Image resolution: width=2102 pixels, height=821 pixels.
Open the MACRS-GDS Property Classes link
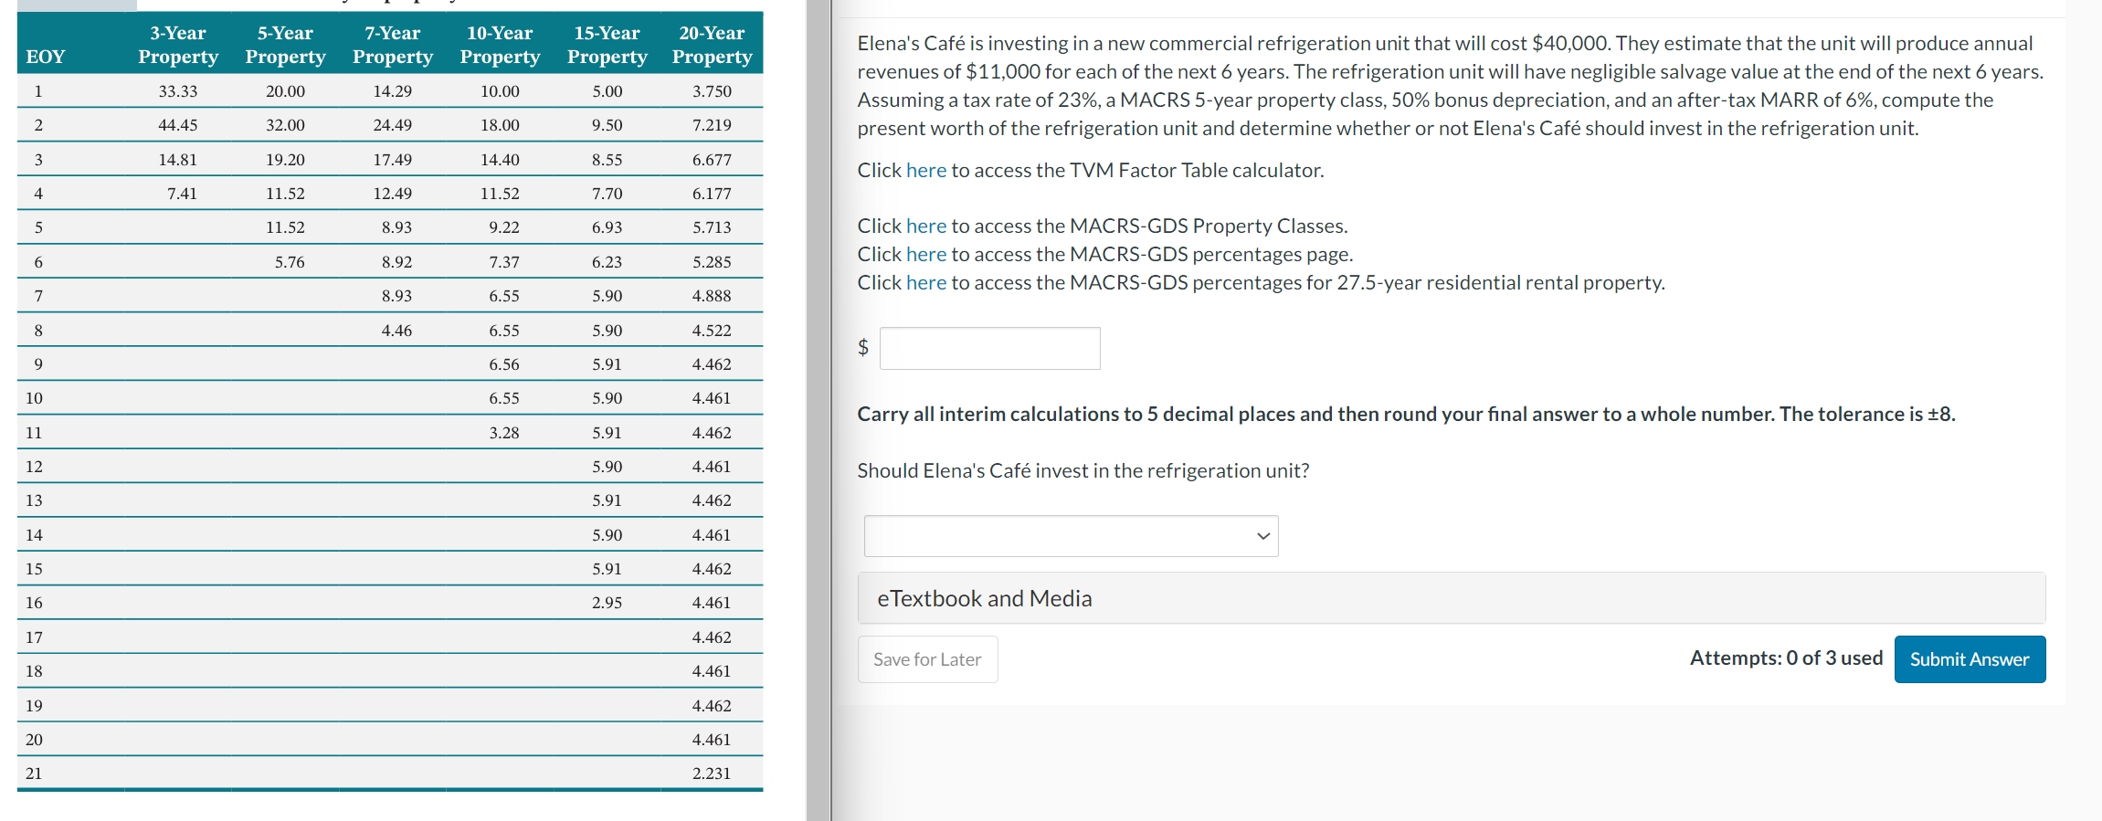[x=925, y=226]
